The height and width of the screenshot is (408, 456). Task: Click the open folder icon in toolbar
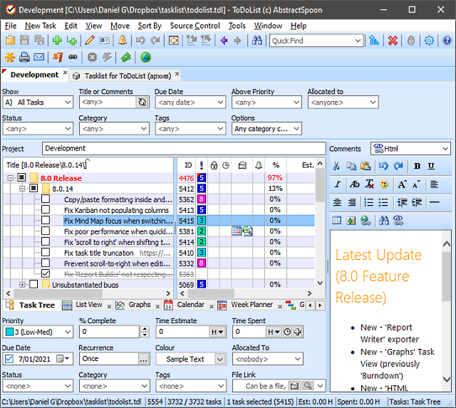(x=11, y=40)
